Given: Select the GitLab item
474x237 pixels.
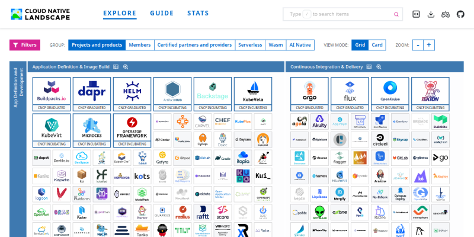Looking at the screenshot, I should 401,158.
